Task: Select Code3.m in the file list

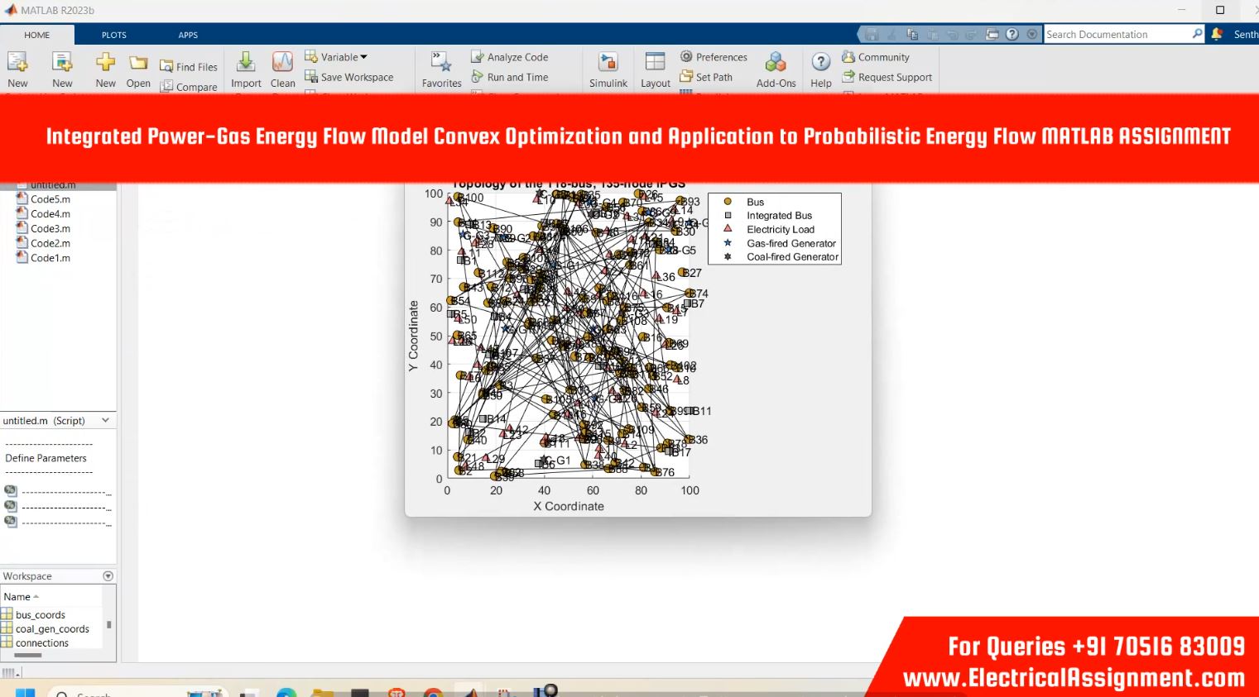Action: pyautogui.click(x=50, y=228)
